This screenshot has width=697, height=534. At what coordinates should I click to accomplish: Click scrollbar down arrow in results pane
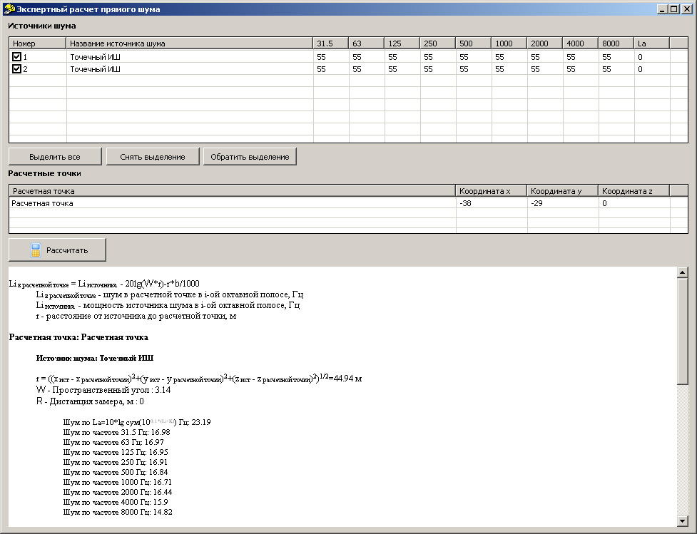point(682,520)
